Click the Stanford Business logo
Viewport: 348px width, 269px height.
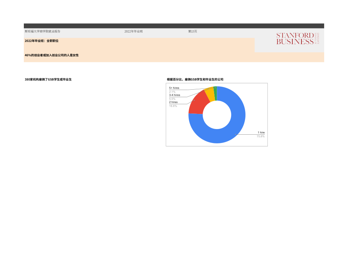click(297, 39)
